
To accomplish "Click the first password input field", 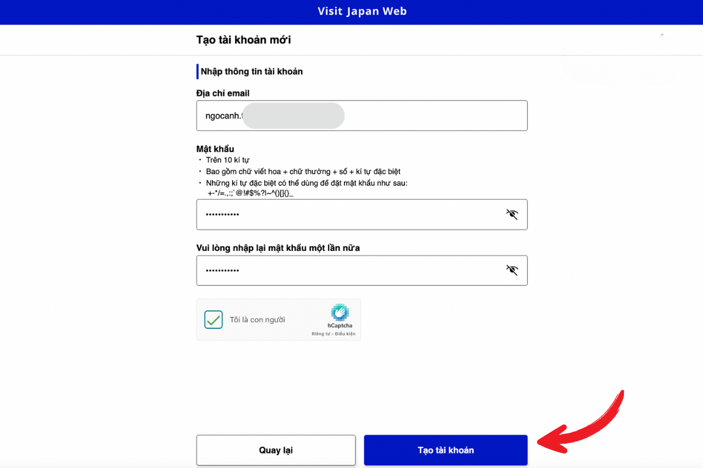I will pyautogui.click(x=361, y=214).
